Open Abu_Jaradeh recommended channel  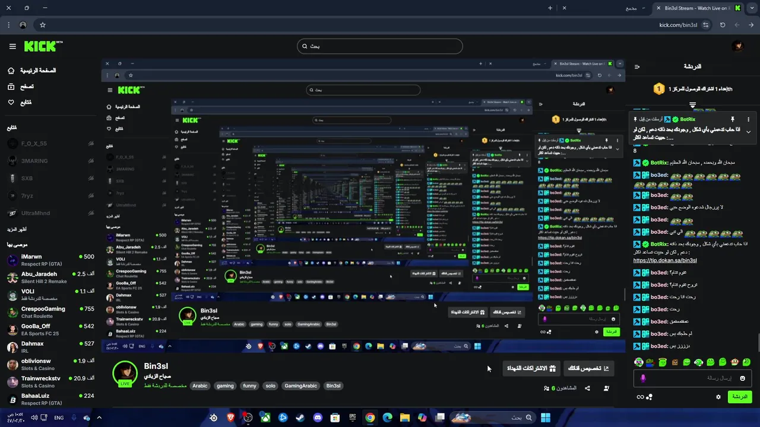click(x=50, y=277)
